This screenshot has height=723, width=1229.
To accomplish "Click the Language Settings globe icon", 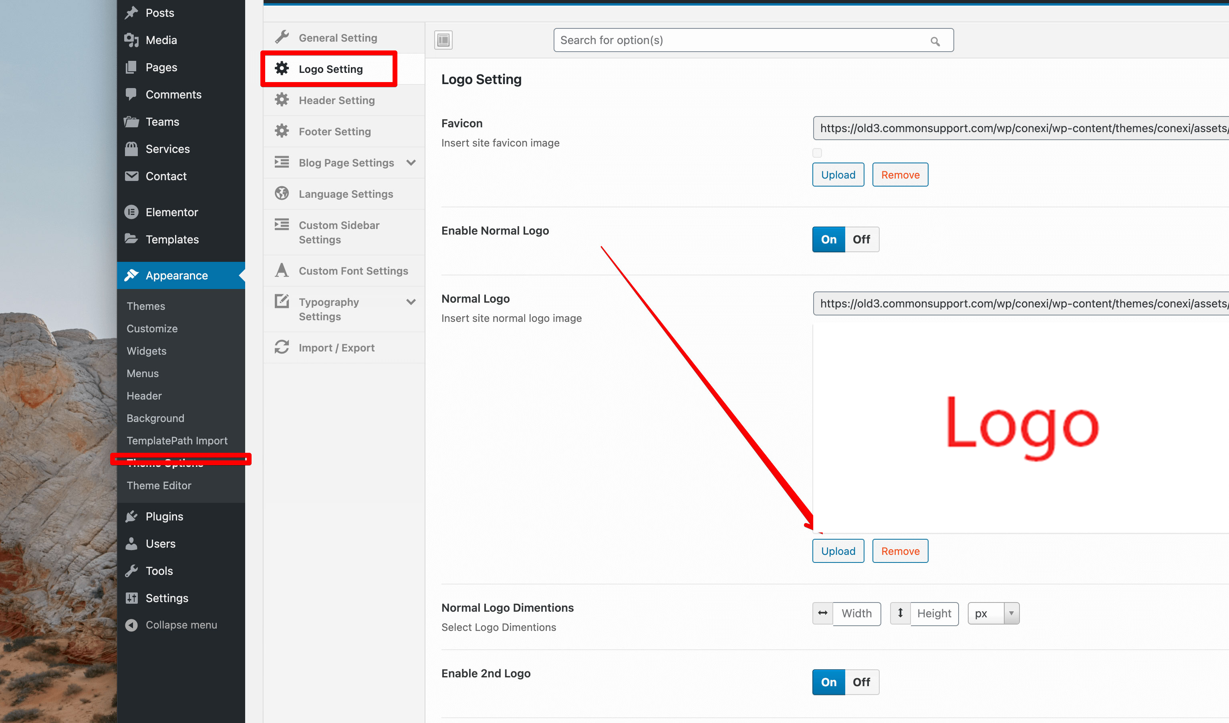I will (x=281, y=193).
